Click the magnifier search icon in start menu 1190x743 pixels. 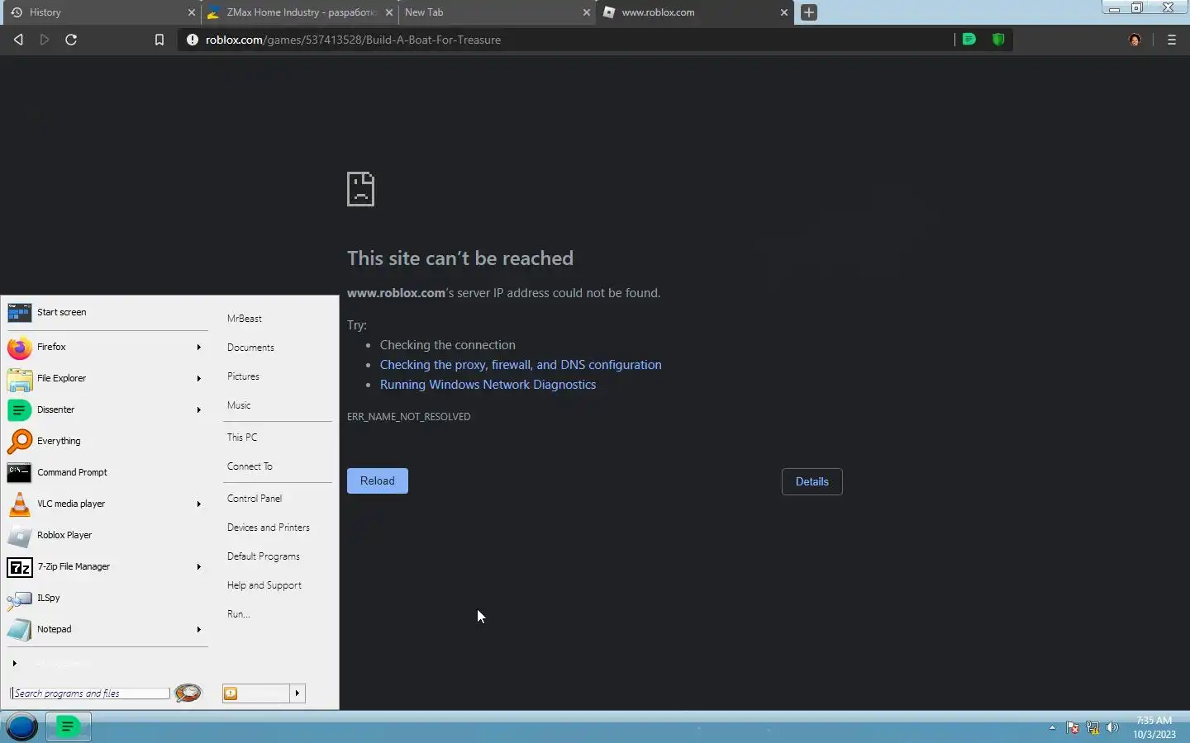coord(188,693)
